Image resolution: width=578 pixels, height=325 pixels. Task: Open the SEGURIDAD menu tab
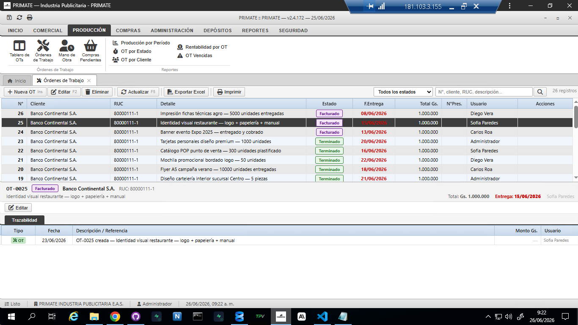click(293, 30)
